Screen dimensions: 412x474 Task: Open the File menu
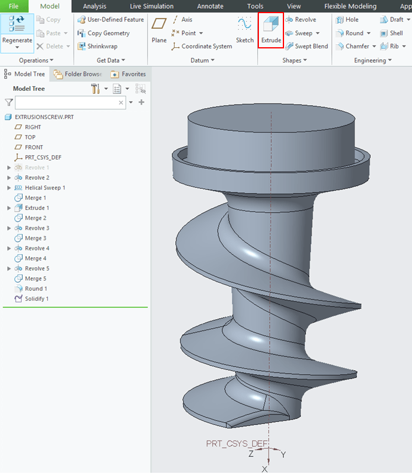coord(14,6)
